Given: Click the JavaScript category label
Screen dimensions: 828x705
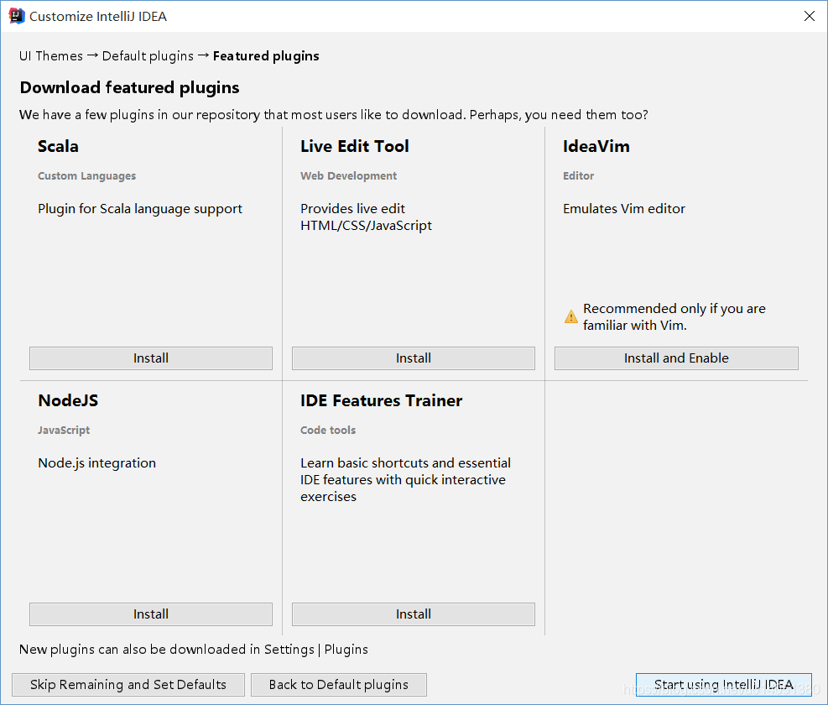Looking at the screenshot, I should click(64, 431).
